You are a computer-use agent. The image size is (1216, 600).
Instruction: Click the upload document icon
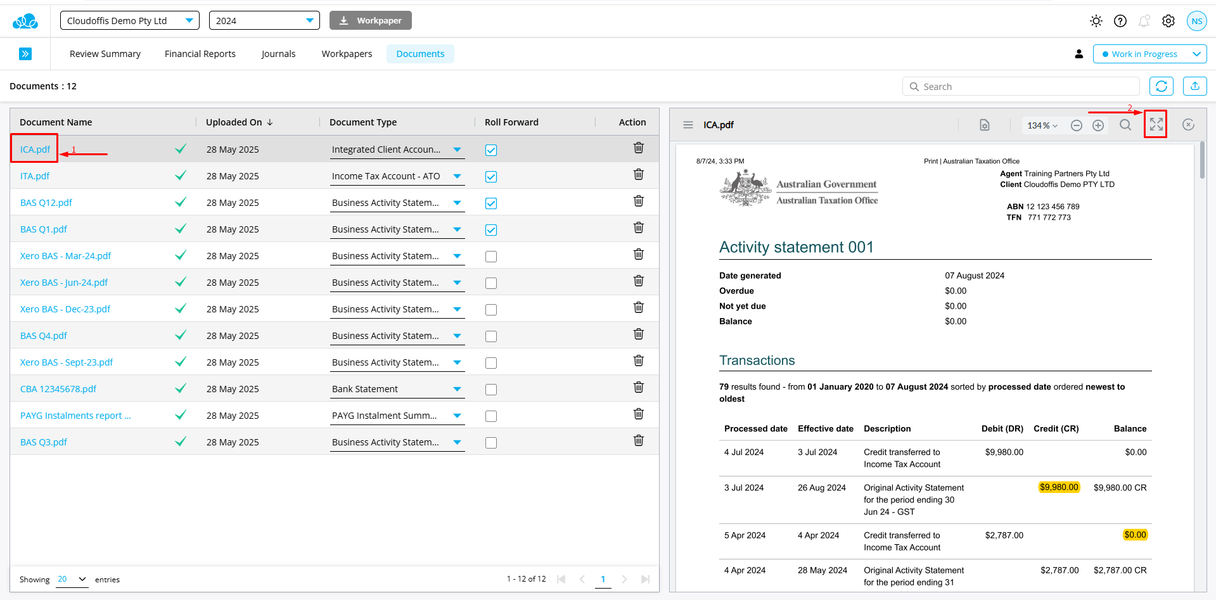[x=1195, y=86]
